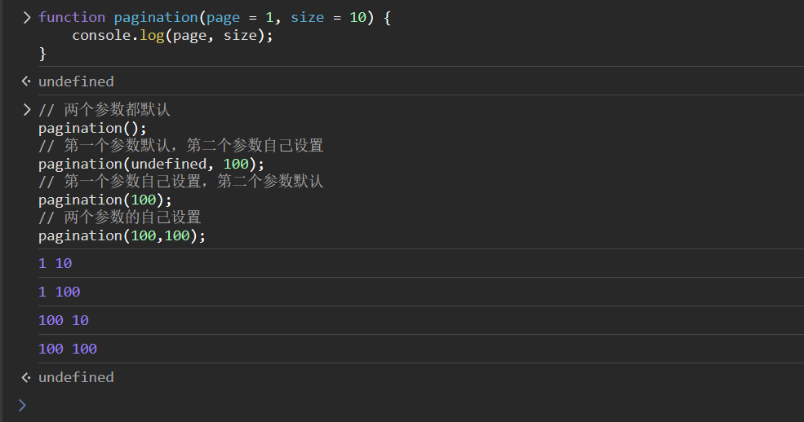This screenshot has height=422, width=804.
Task: Click the "100 10" log output
Action: point(63,320)
